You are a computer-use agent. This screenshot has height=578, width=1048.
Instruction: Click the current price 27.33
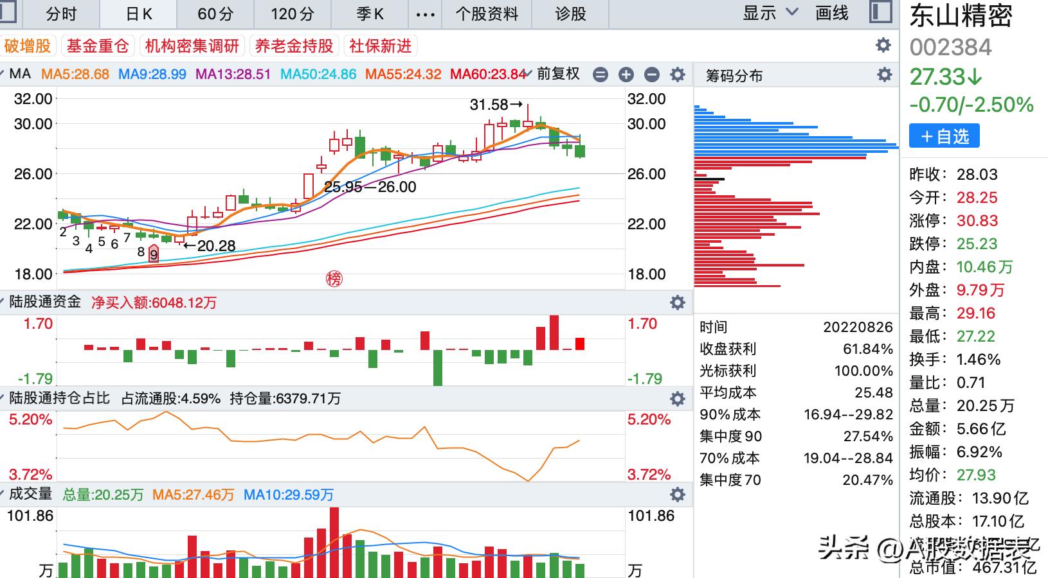(x=946, y=77)
